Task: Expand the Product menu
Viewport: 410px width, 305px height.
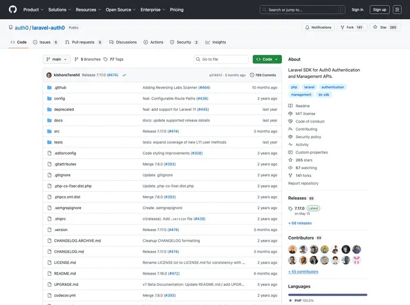Action: tap(33, 10)
